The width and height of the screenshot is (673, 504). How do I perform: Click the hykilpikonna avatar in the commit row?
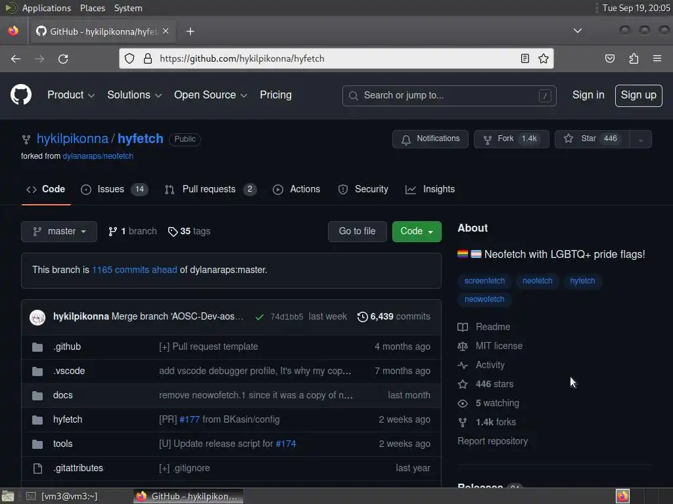tap(37, 317)
